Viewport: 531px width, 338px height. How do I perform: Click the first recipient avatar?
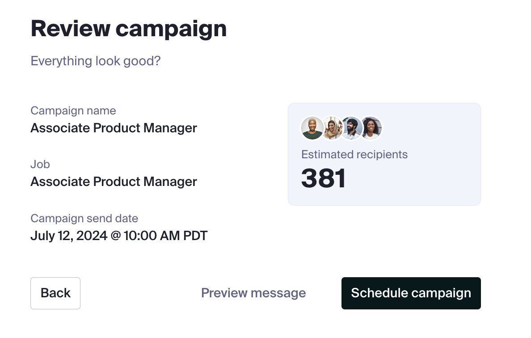click(x=312, y=128)
